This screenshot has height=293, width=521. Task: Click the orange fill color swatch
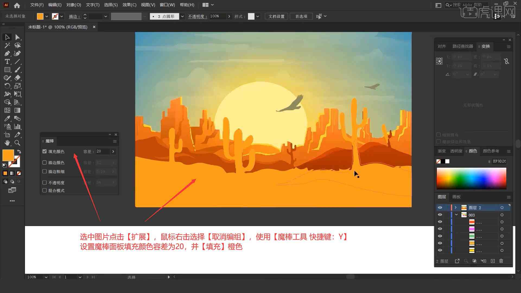coord(8,155)
